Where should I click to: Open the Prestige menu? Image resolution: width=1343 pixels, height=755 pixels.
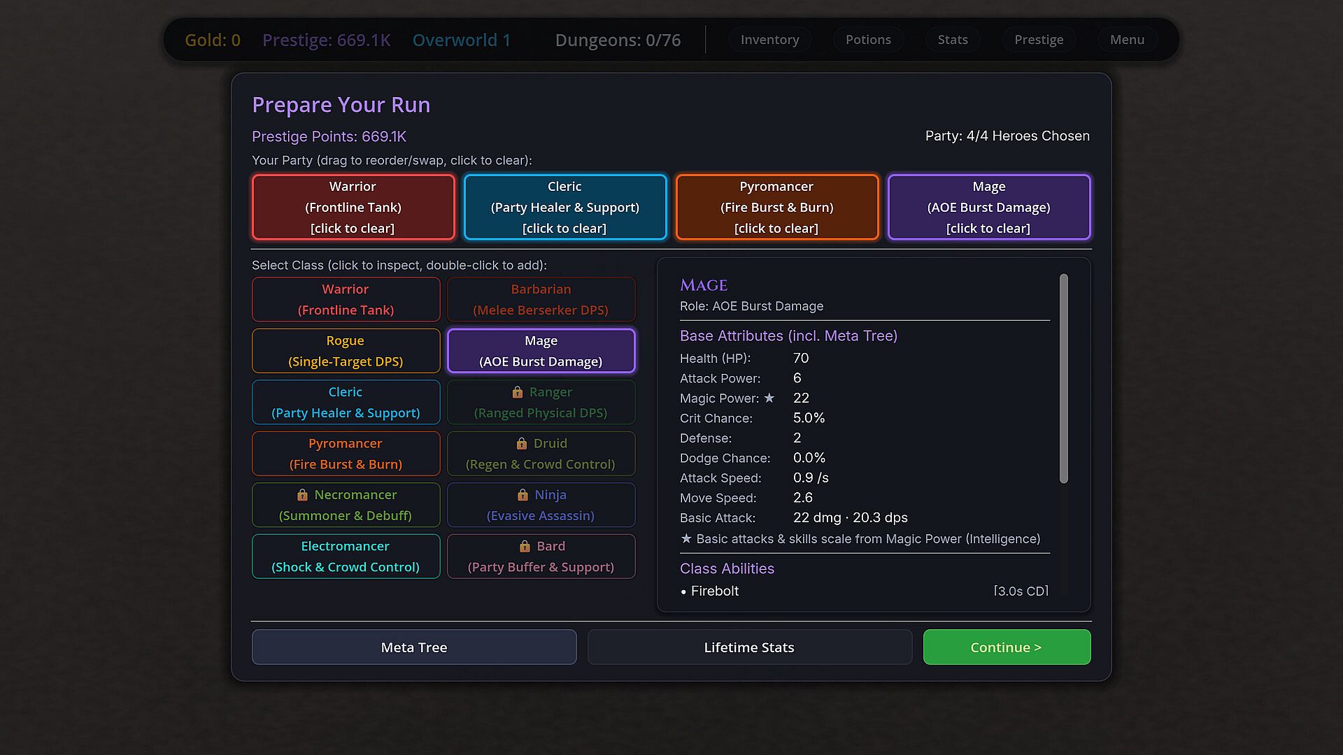[x=1039, y=40]
